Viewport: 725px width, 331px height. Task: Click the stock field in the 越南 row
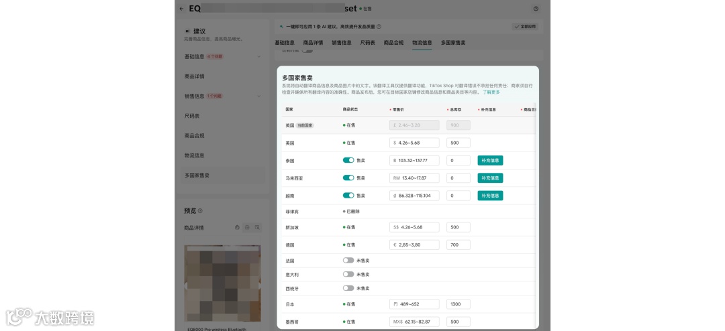click(458, 195)
